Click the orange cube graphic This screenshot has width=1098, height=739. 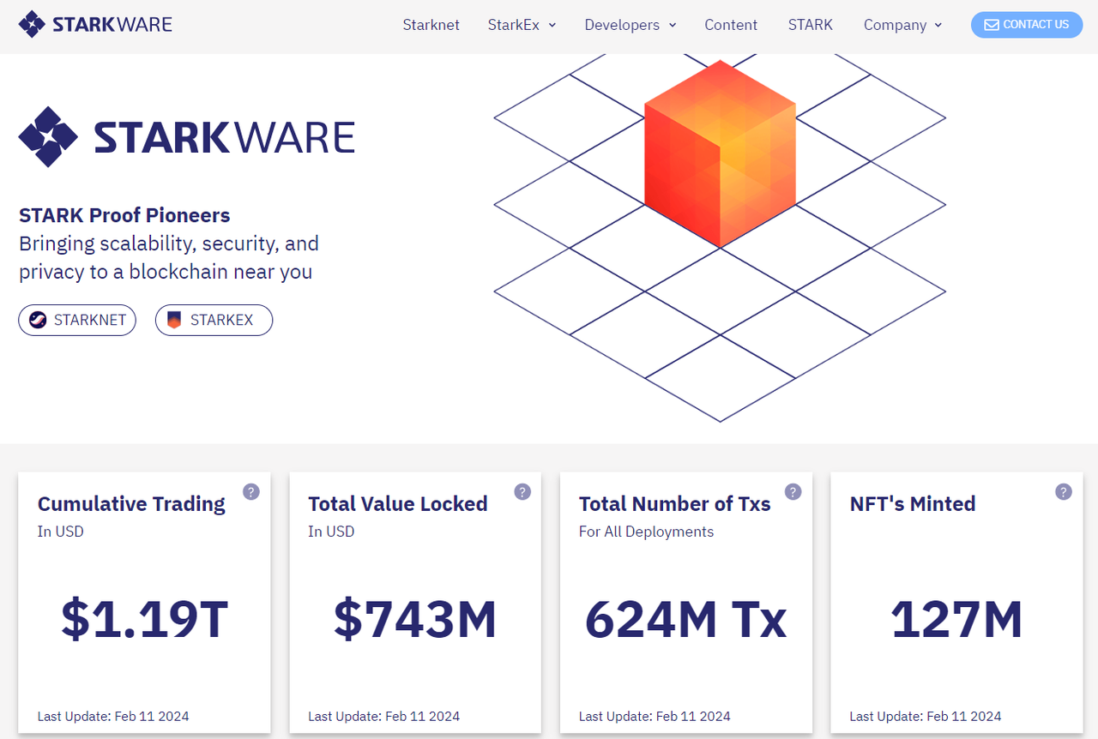click(x=720, y=153)
